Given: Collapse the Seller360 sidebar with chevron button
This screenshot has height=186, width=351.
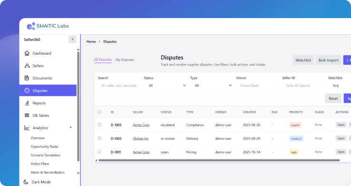Looking at the screenshot, I should [72, 39].
